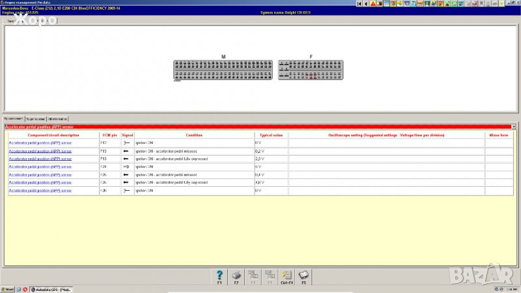
Task: Click the 'Typical value' column header
Action: tap(271, 134)
